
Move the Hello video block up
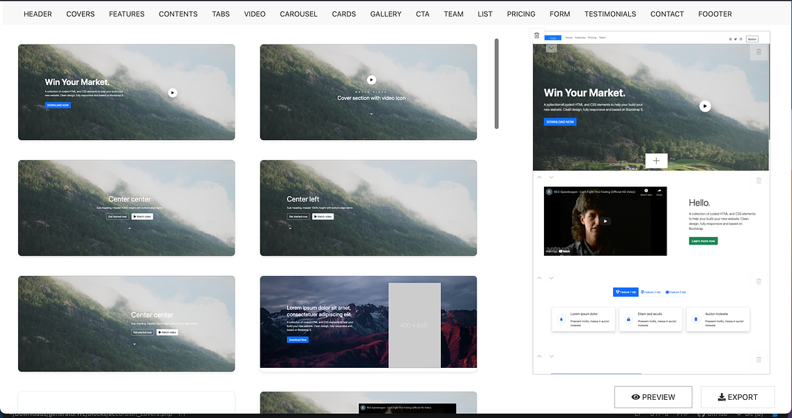pos(539,178)
